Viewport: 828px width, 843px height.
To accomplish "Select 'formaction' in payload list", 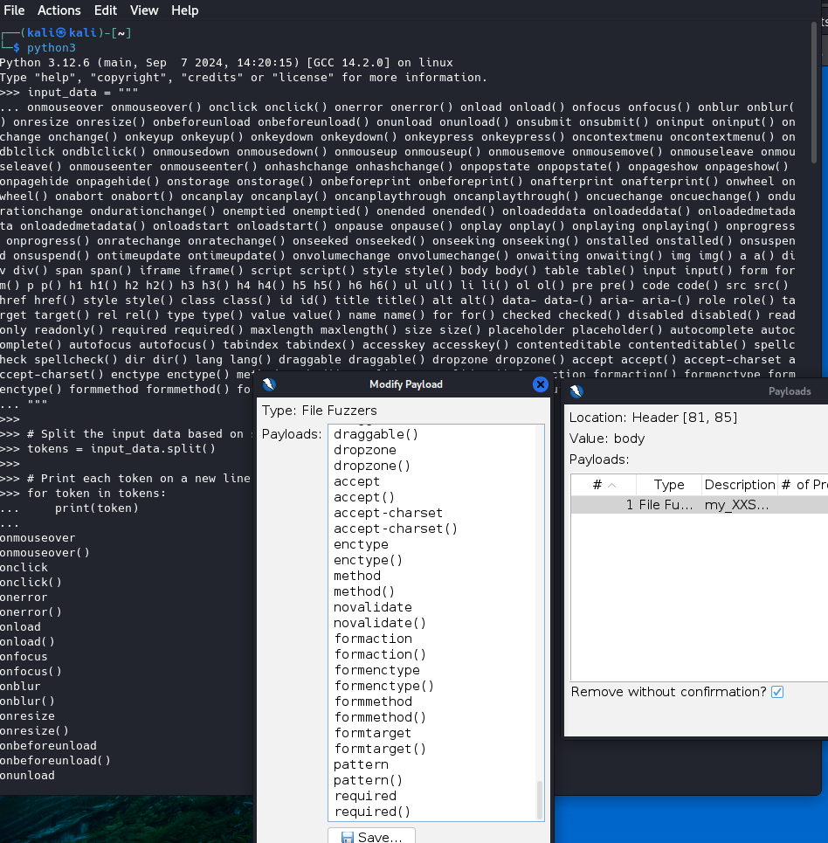I will point(373,639).
